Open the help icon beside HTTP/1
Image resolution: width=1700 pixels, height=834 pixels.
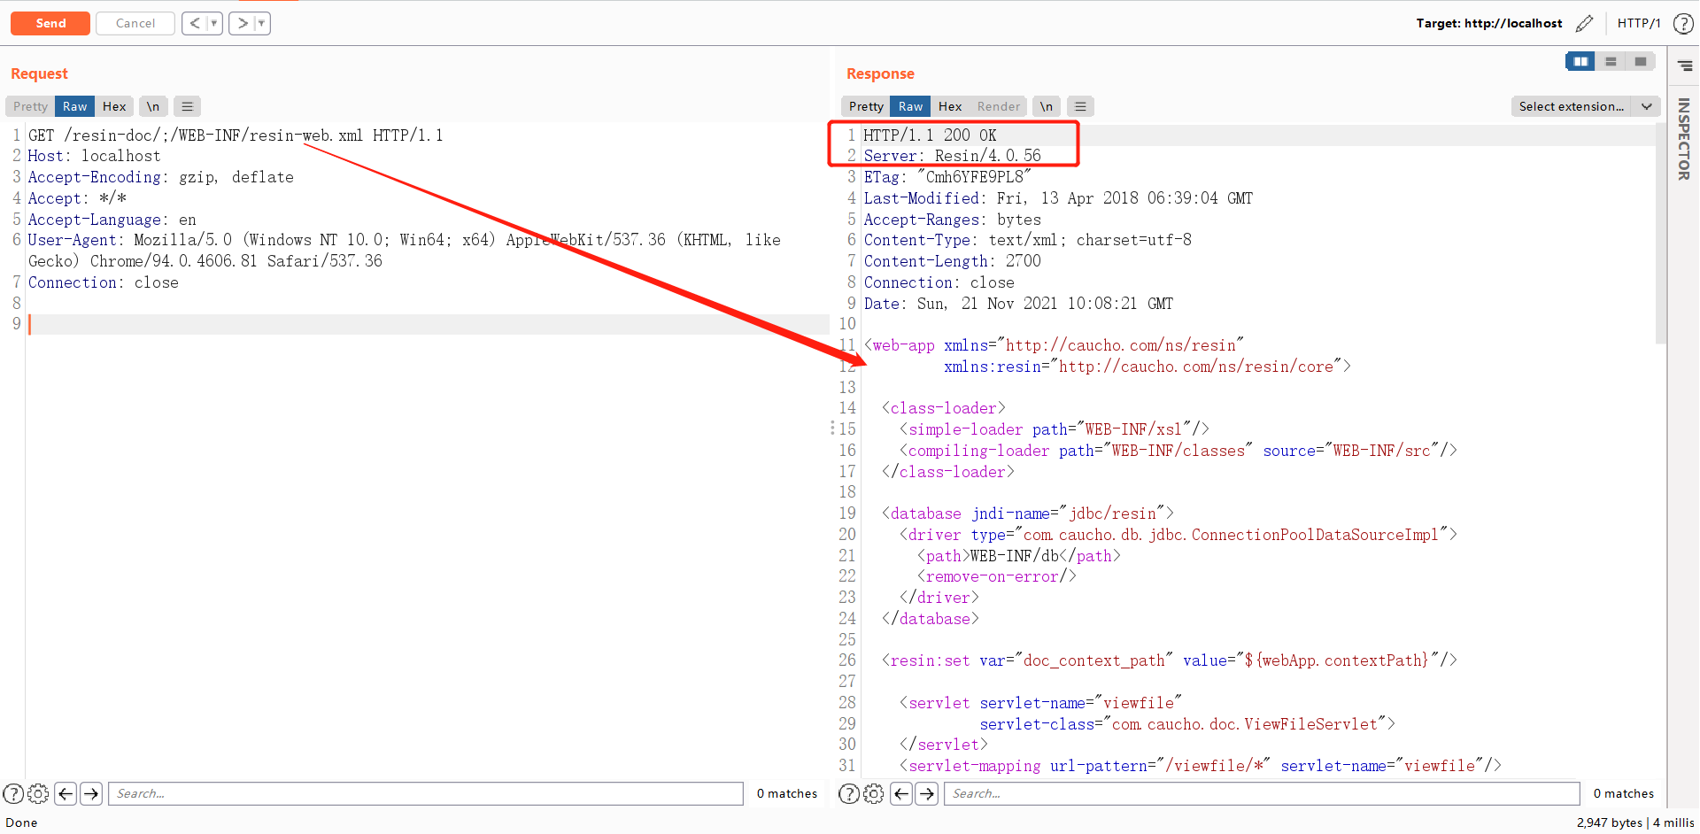pos(1683,23)
